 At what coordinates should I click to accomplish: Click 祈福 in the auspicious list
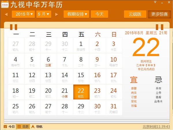134,106
